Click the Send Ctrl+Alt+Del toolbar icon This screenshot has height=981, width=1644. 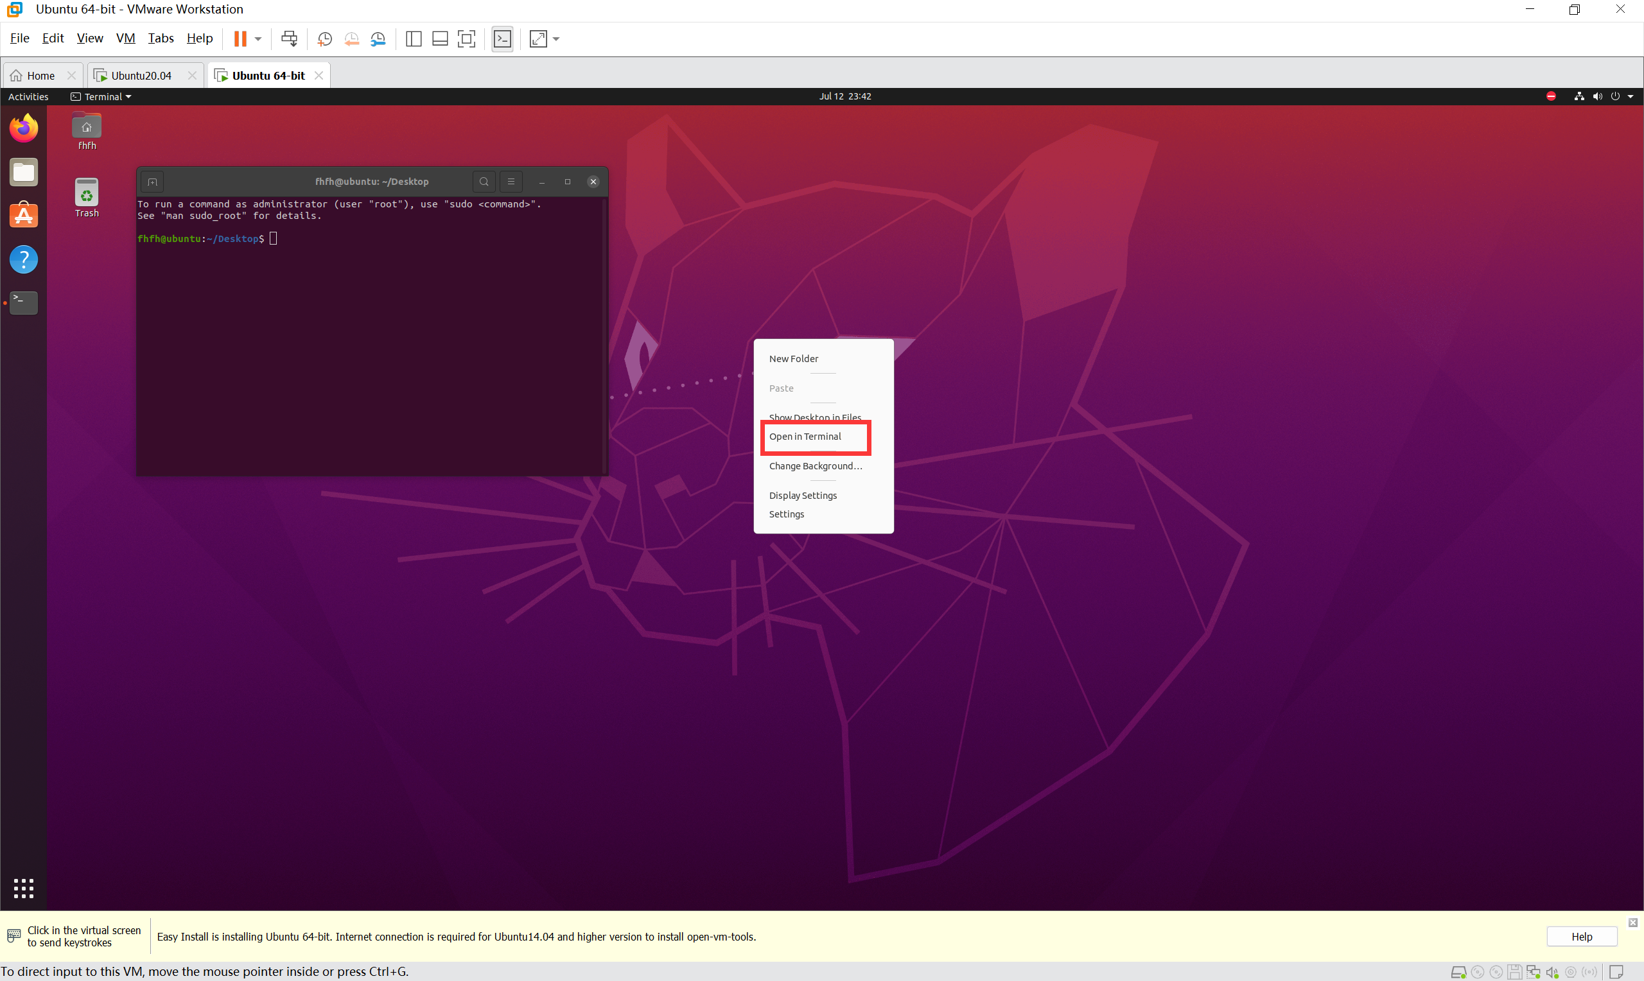(x=289, y=39)
